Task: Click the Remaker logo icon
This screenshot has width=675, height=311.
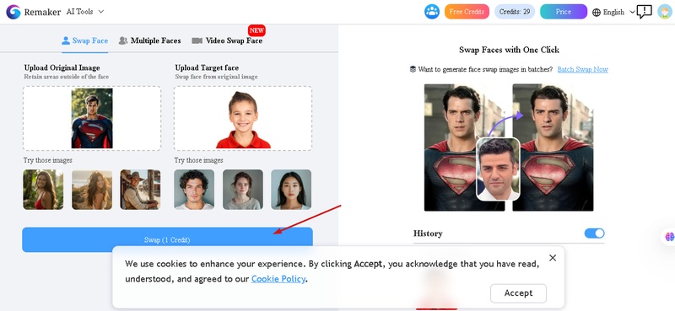Action: pyautogui.click(x=13, y=12)
